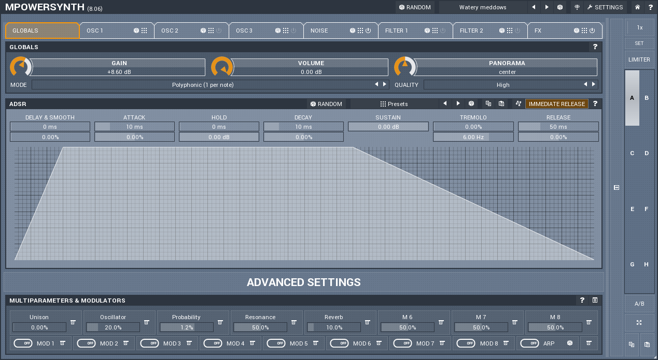Open the ADSR help question mark
Screen dimensions: 658x360
click(x=595, y=104)
